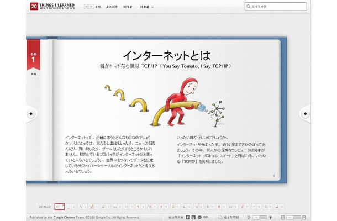This screenshot has width=337, height=221.
Task: Focus the book search input field
Action: pos(276,7)
